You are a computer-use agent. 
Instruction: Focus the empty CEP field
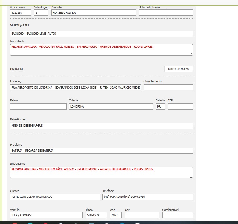click(180, 106)
